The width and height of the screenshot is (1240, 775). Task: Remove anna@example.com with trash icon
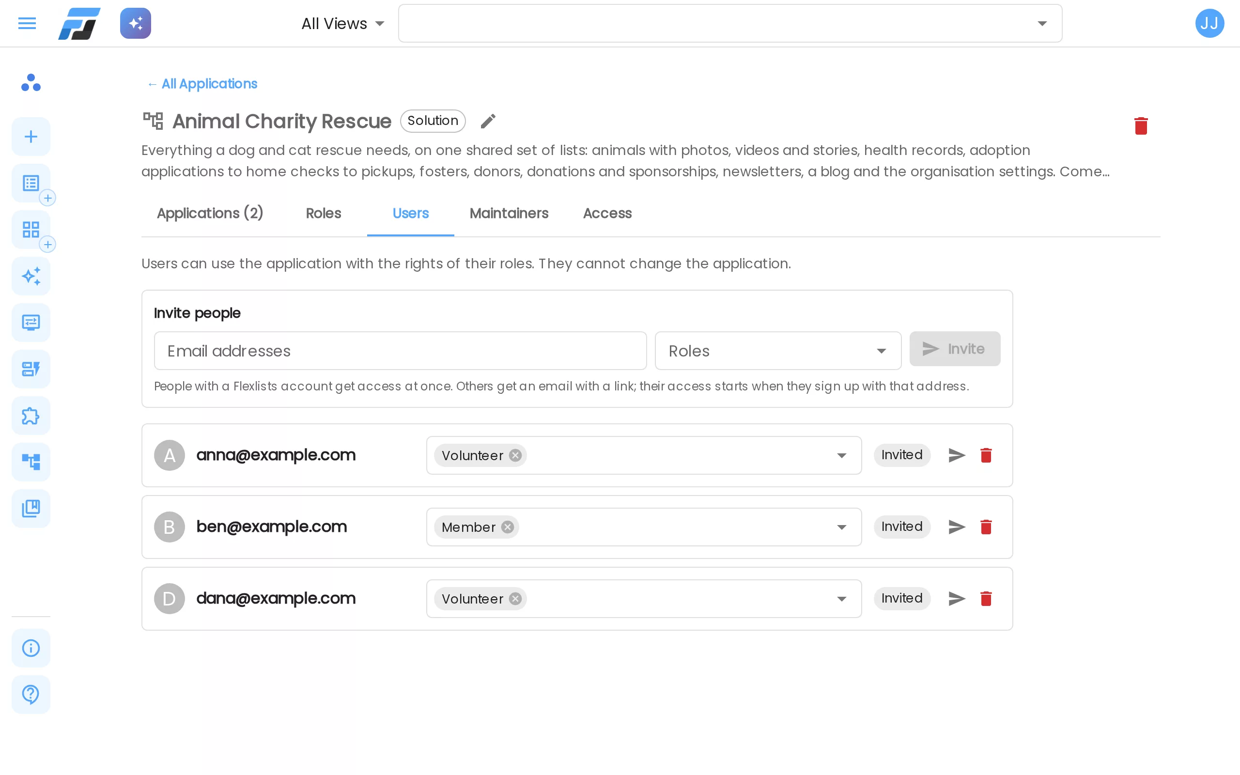coord(986,455)
